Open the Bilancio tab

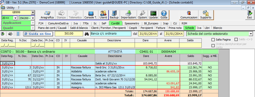click(x=218, y=28)
